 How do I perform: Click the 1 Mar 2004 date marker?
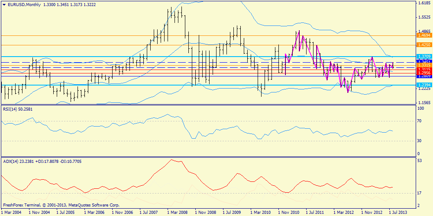12,213
